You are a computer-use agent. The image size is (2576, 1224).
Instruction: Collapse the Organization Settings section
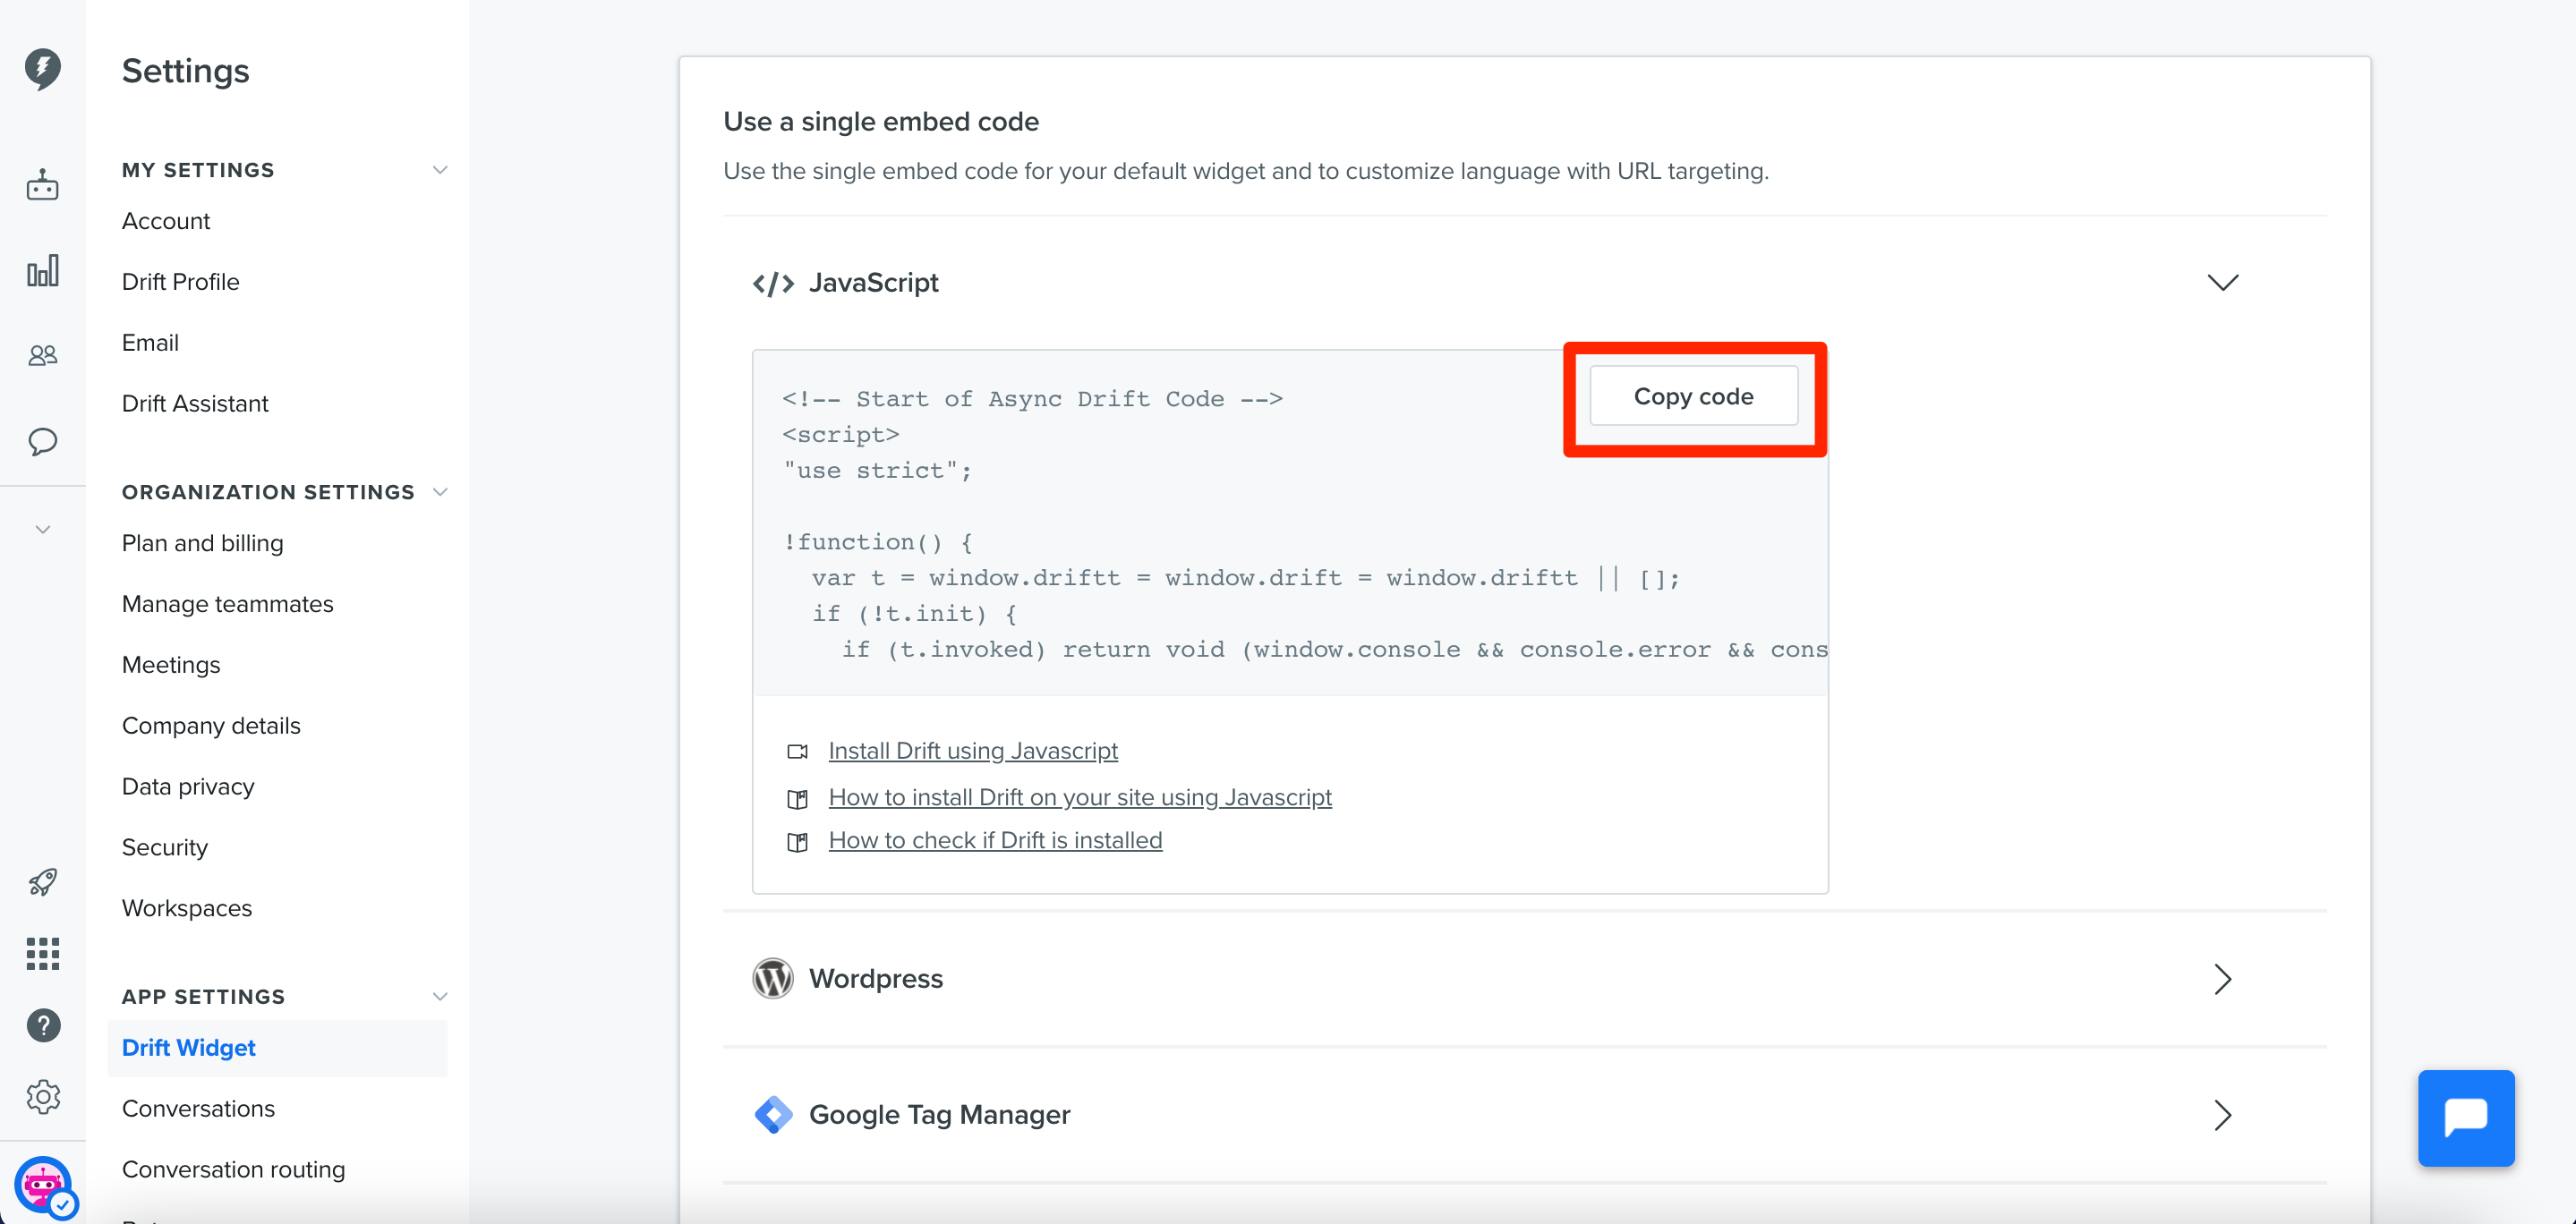pyautogui.click(x=439, y=492)
